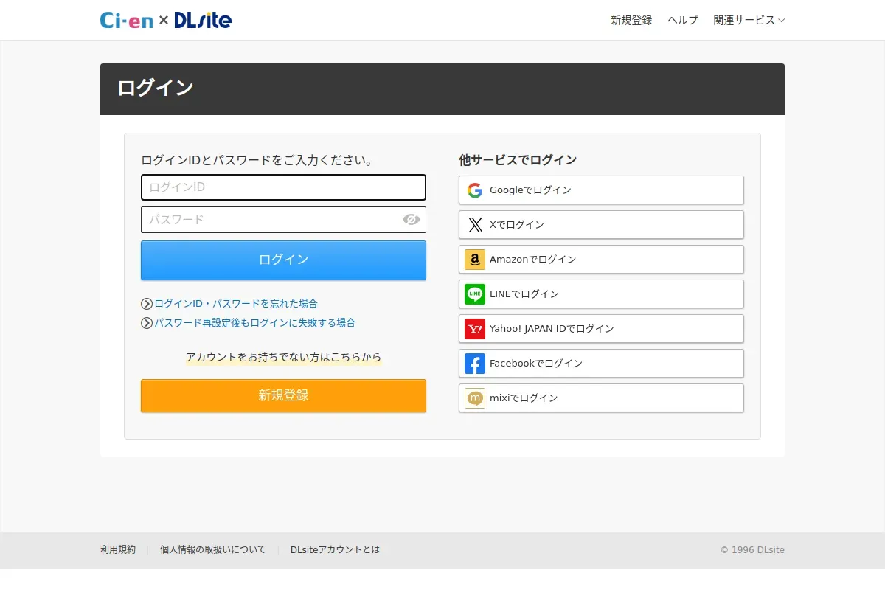885x590 pixels.
Task: Sign in with Googleでログイン text
Action: click(530, 190)
